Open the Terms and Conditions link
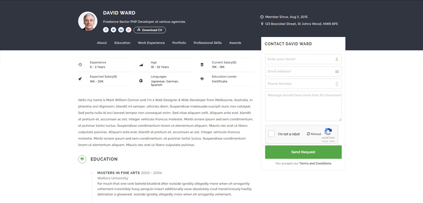This screenshot has width=423, height=203. (315, 163)
